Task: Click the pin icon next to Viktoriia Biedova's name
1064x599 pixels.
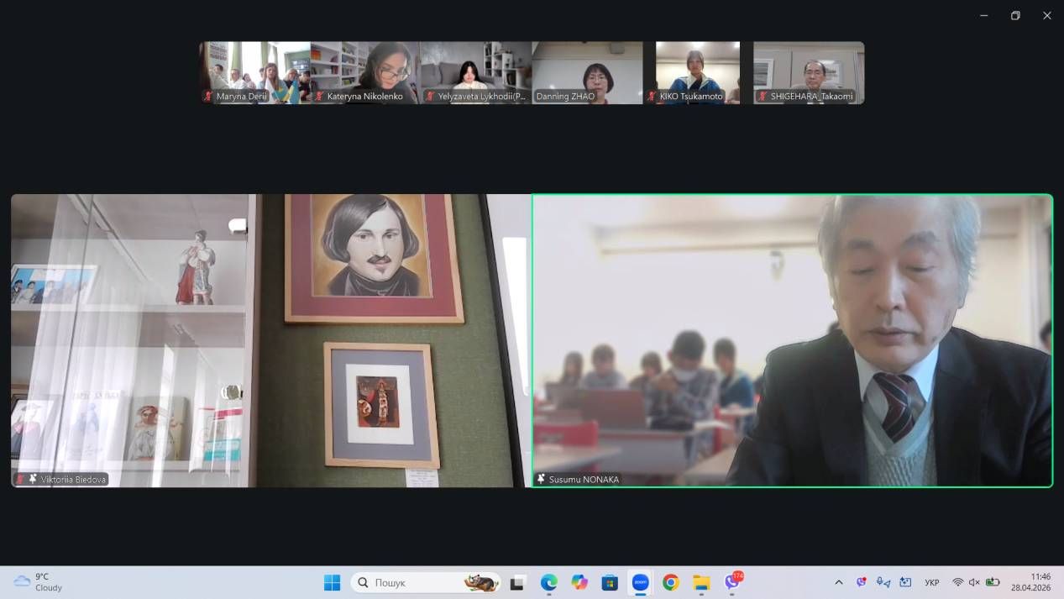Action: [33, 479]
